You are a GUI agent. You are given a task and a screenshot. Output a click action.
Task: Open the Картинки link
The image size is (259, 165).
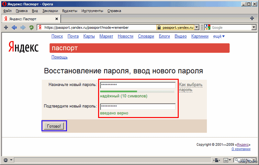click(x=200, y=36)
